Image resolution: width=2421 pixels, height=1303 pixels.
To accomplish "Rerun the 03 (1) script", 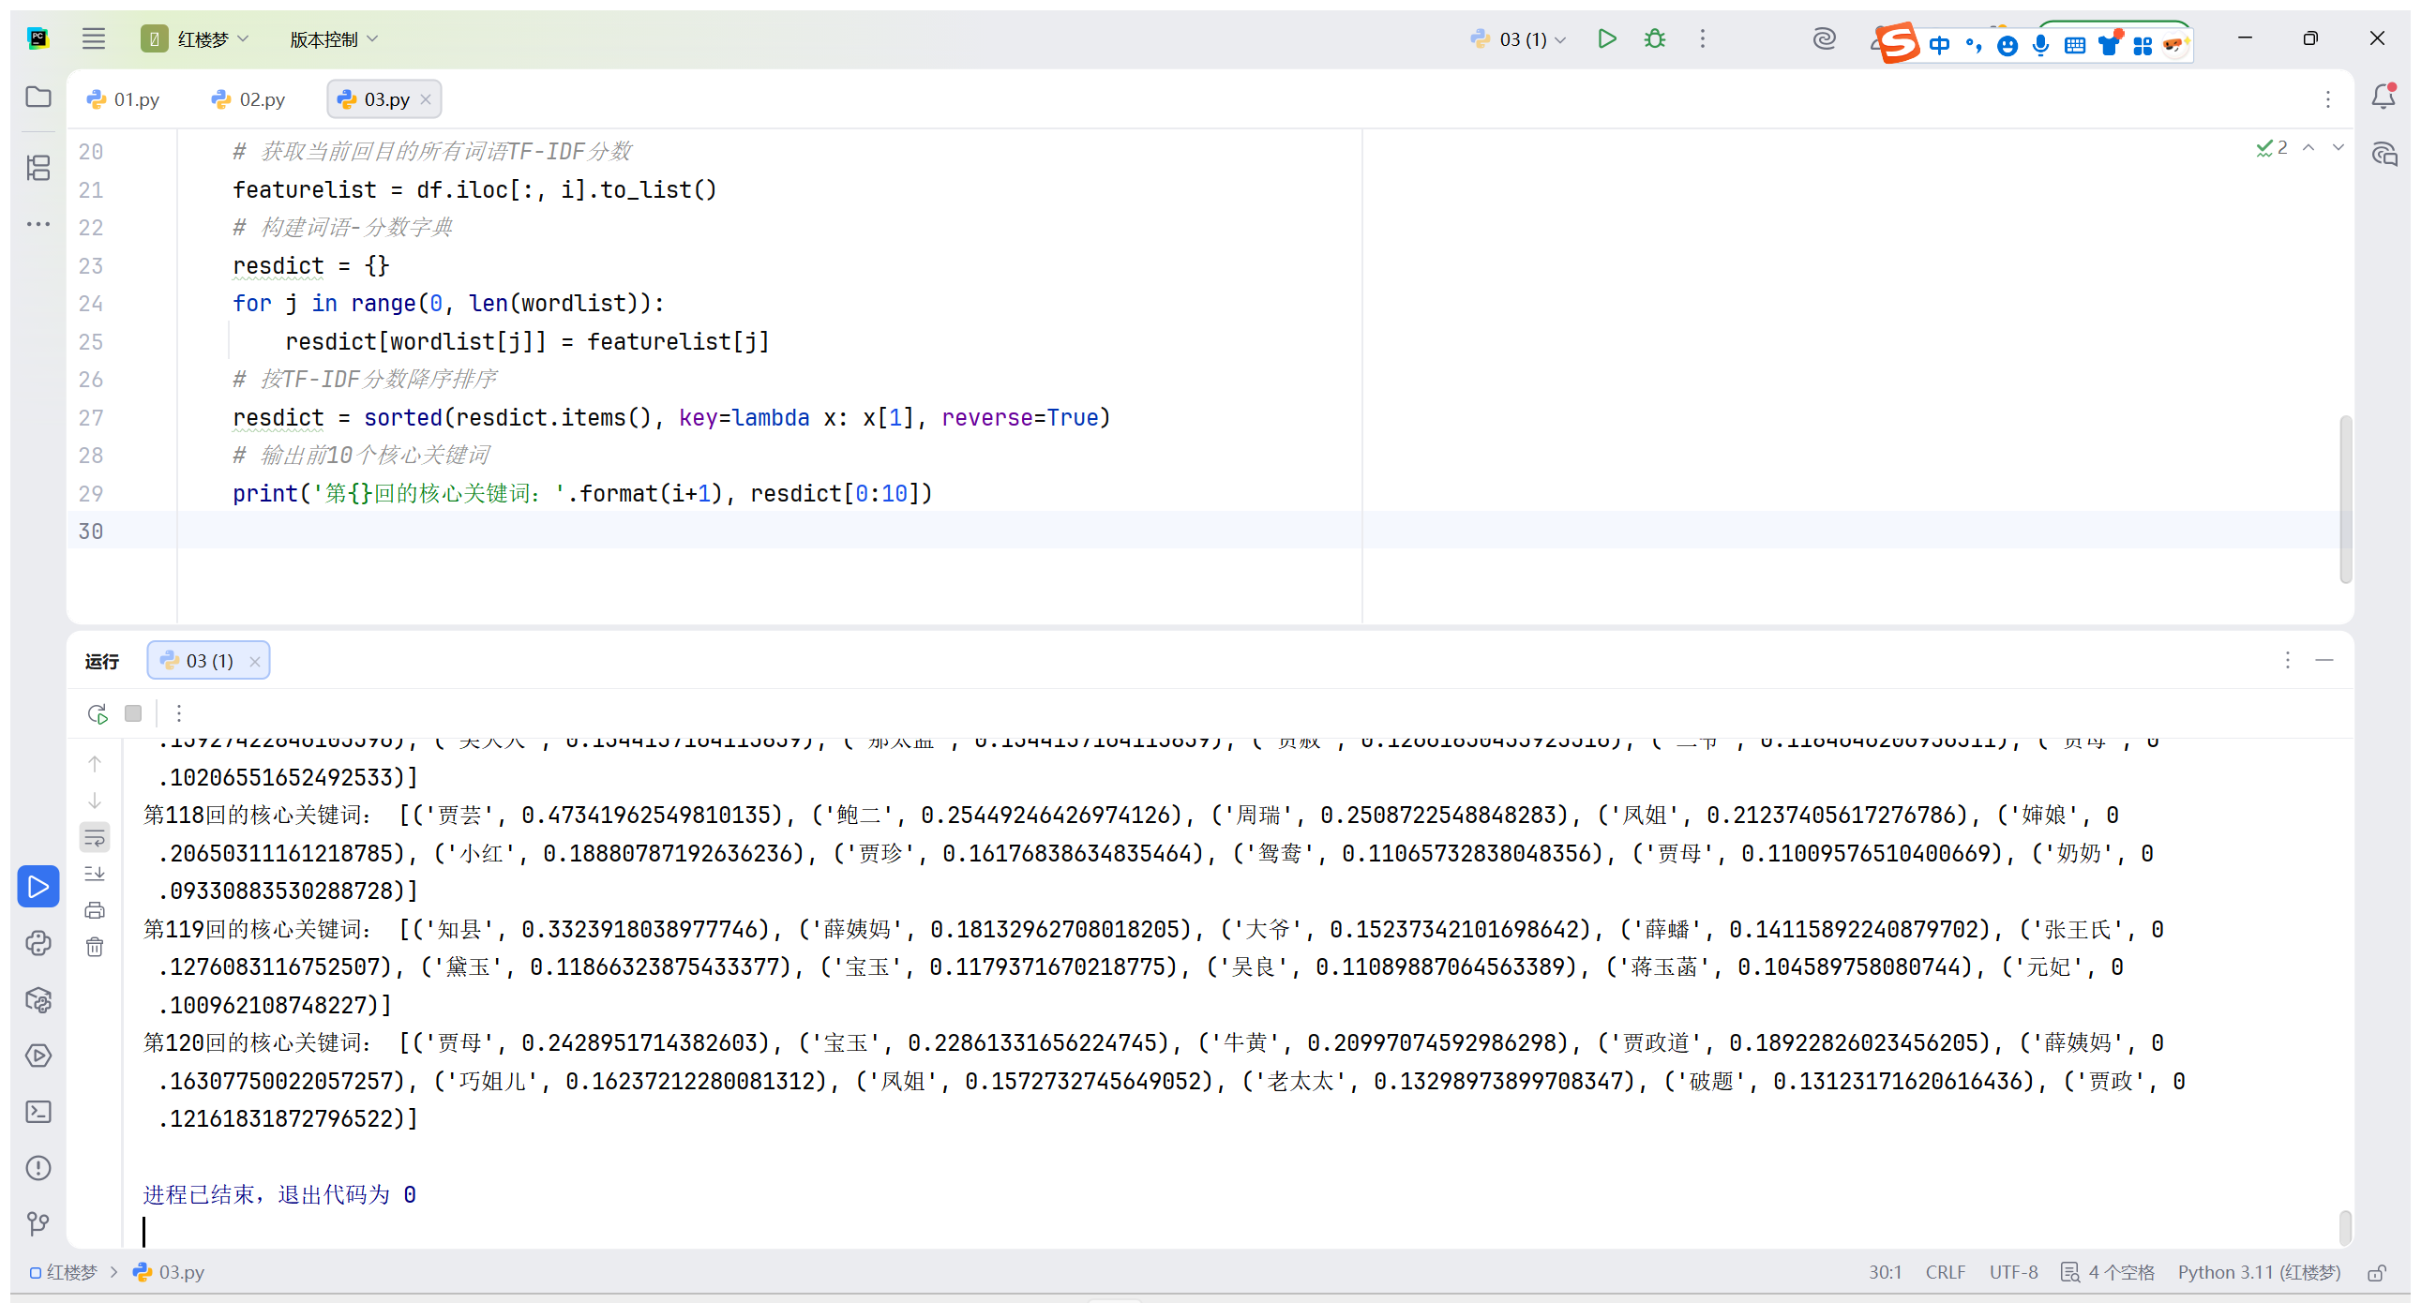I will (x=97, y=714).
